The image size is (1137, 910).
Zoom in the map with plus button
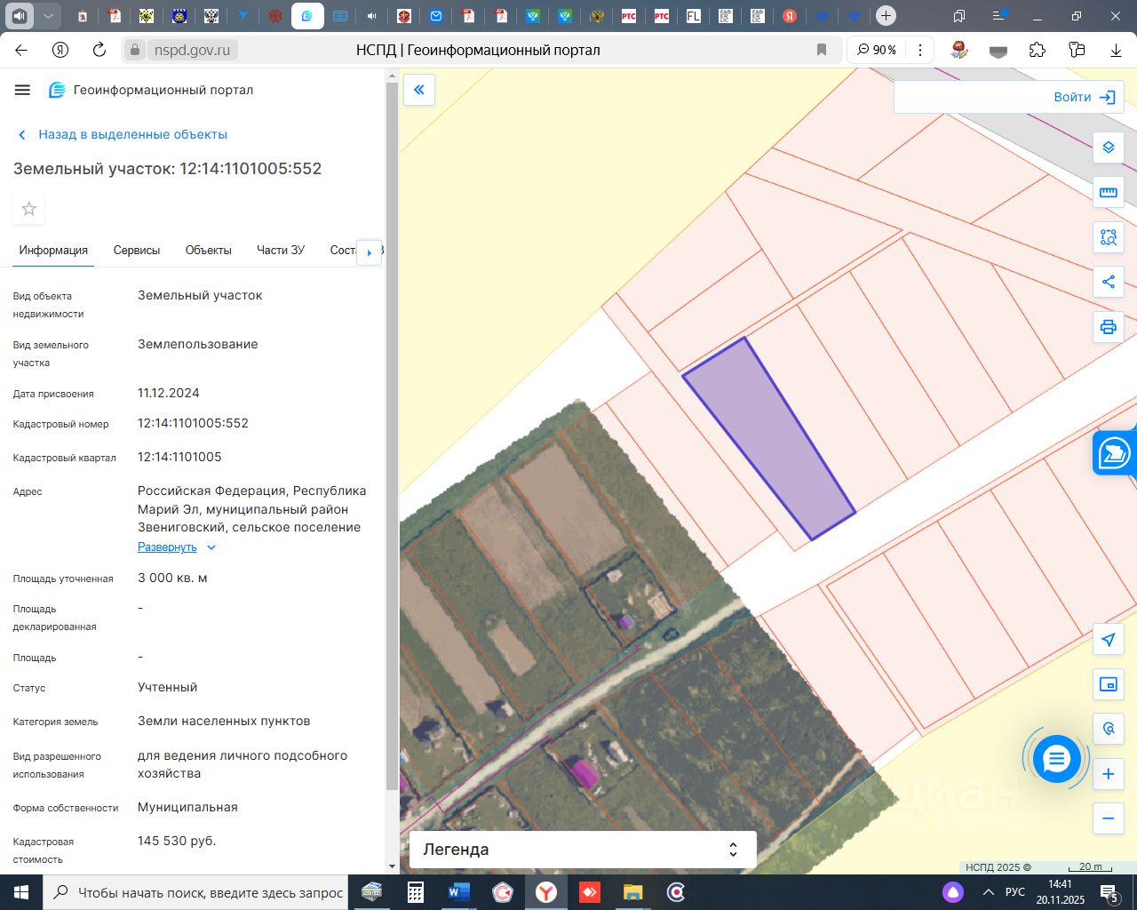(x=1108, y=774)
